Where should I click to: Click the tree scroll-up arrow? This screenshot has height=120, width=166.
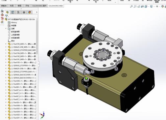coord(37,19)
